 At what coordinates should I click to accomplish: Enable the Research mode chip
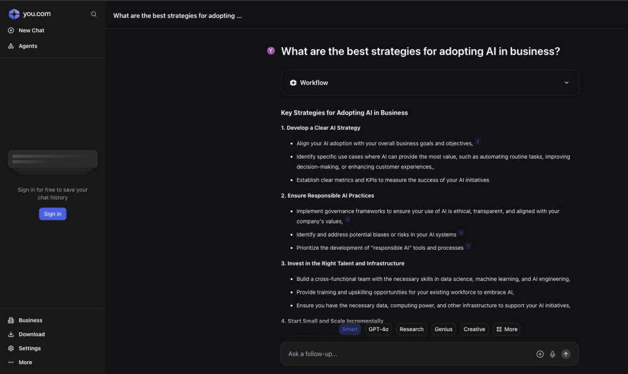[412, 329]
